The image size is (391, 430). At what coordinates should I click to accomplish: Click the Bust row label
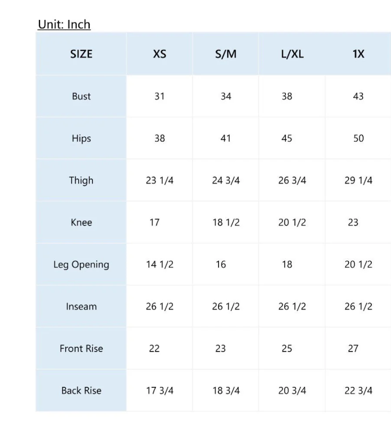pyautogui.click(x=81, y=96)
